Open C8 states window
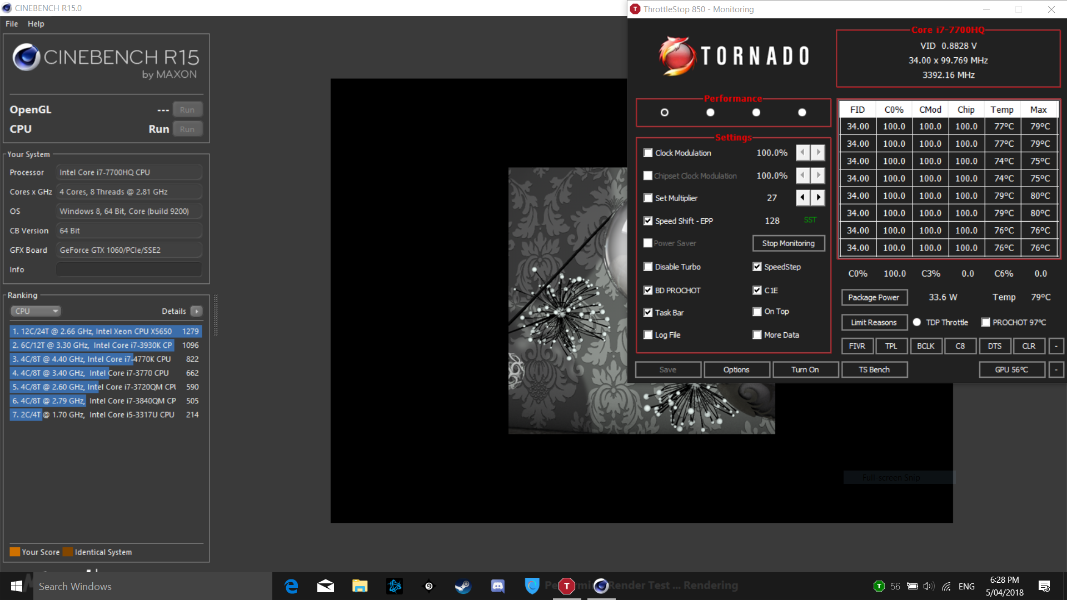Screen dimensions: 1067x600 960,346
